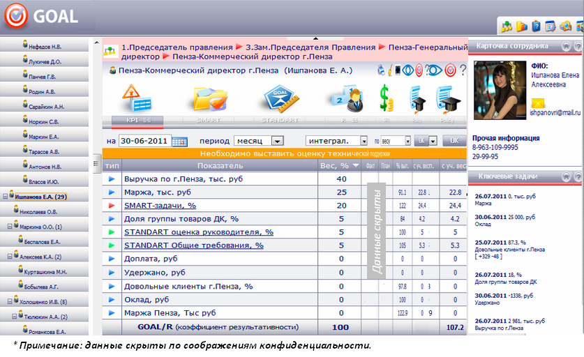Open the KPI warning table icon
The image size is (584, 357).
(136, 98)
